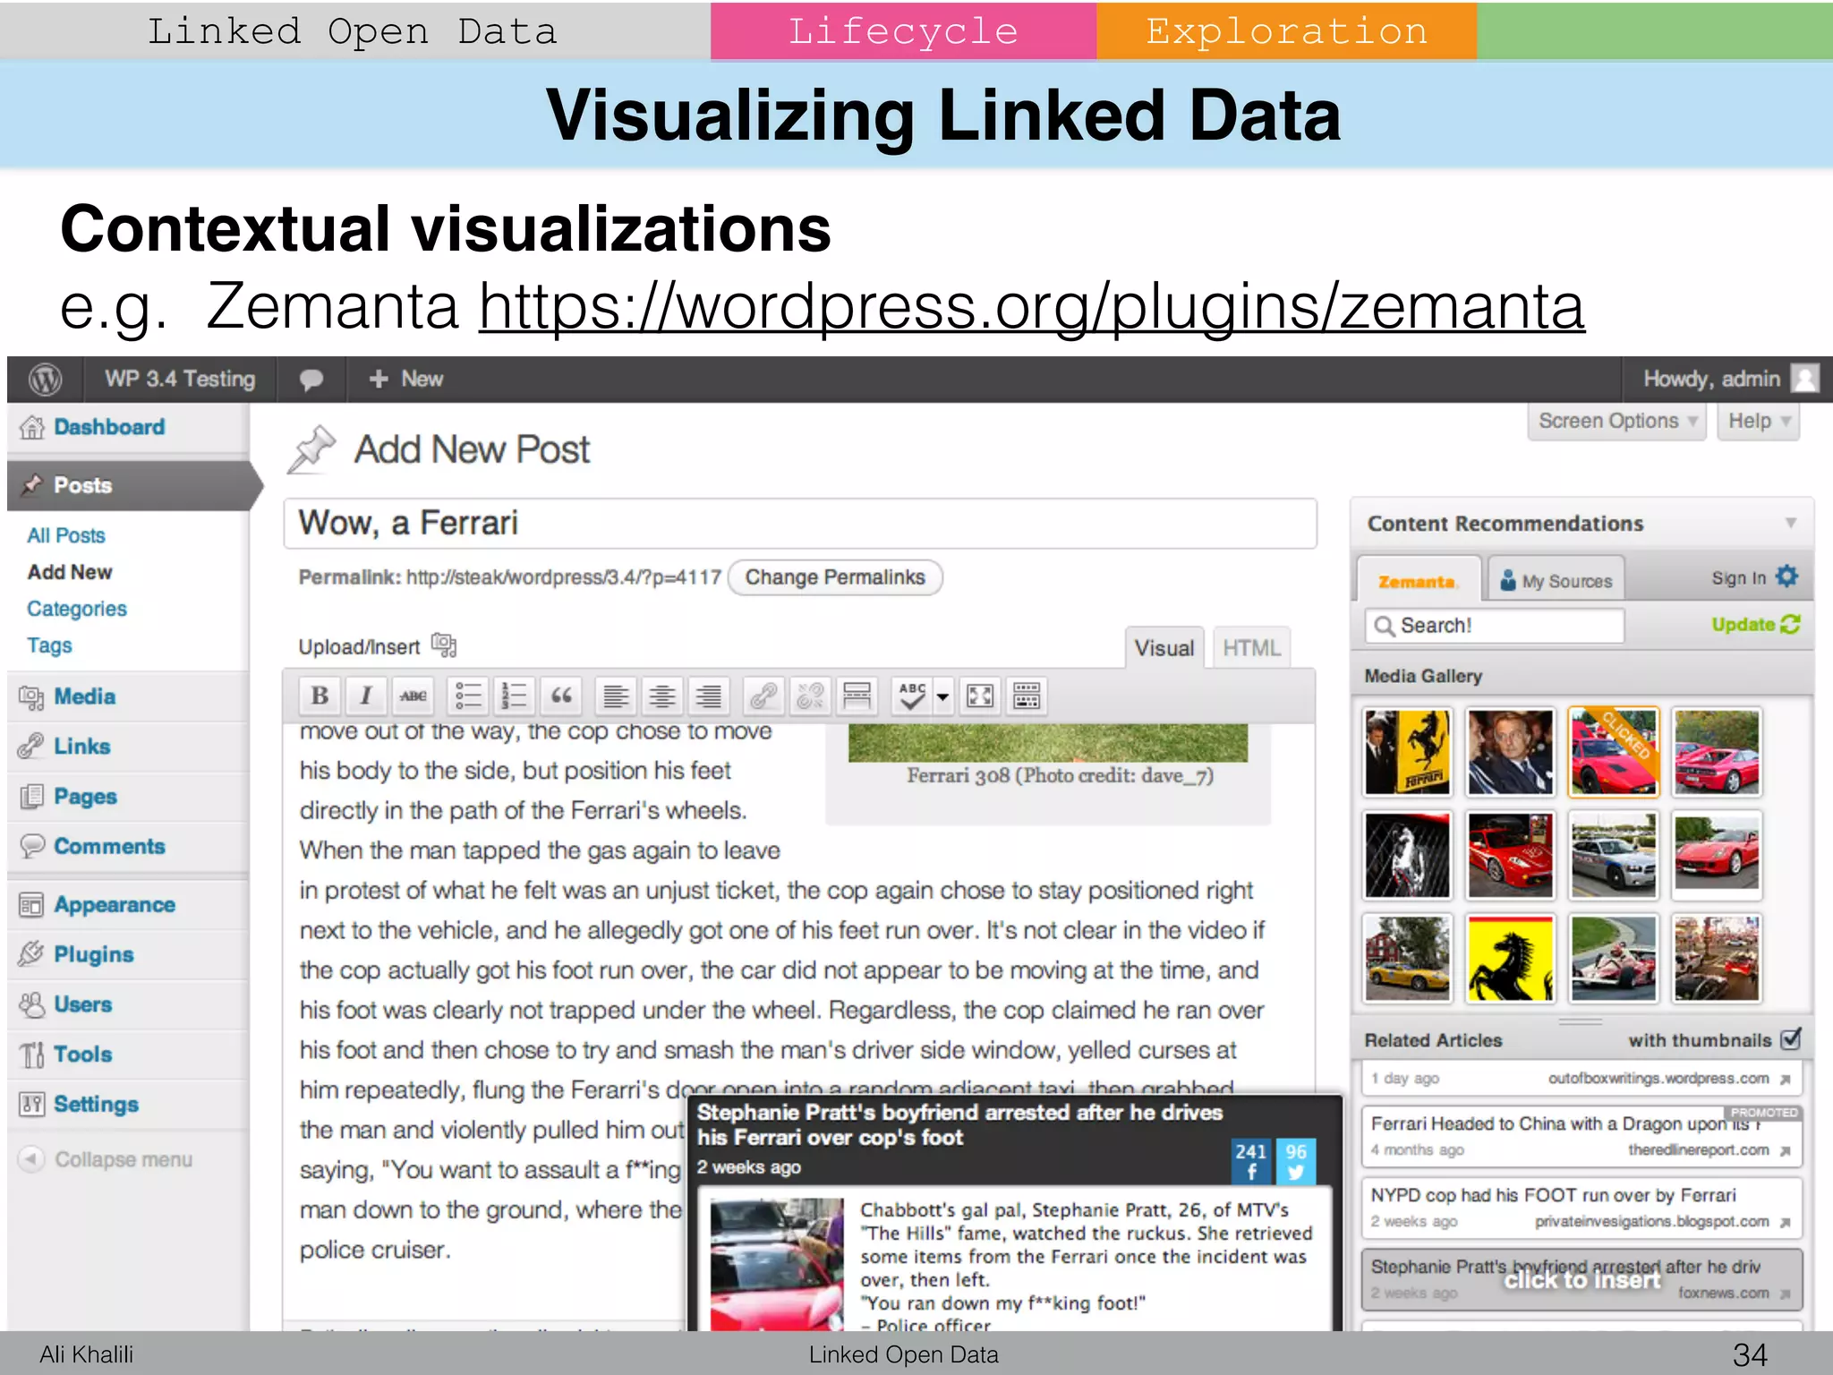Image resolution: width=1833 pixels, height=1375 pixels.
Task: Click the Zemanta settings gear icon
Action: 1787,576
